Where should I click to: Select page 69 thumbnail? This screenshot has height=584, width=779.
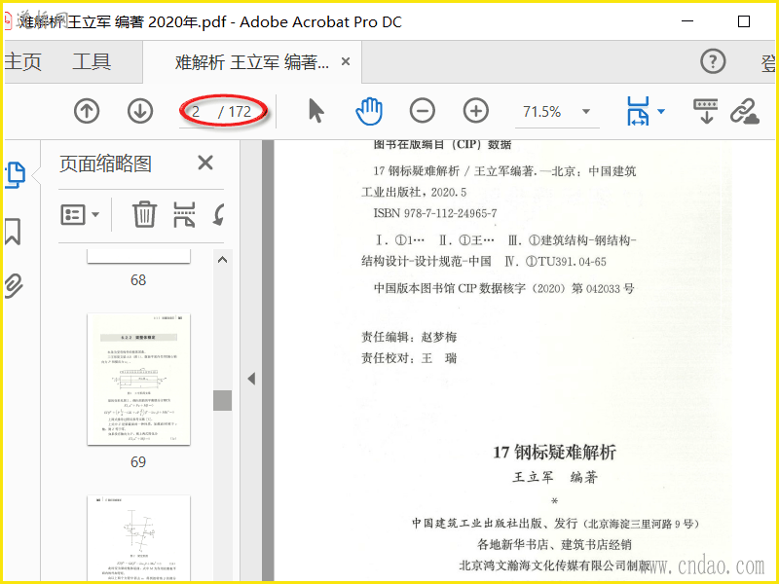coord(138,380)
